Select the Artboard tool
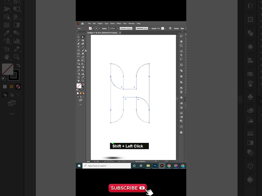The width and height of the screenshot is (262, 196). (79, 77)
